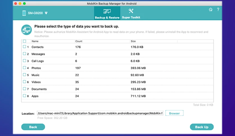This screenshot has width=235, height=136.
Task: Open help via question mark icon
Action: [x=218, y=10]
